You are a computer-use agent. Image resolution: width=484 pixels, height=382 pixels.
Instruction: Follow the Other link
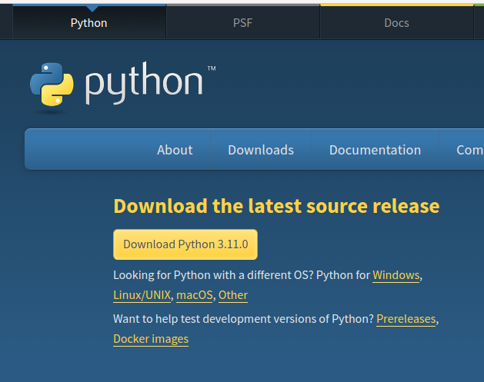coord(233,295)
